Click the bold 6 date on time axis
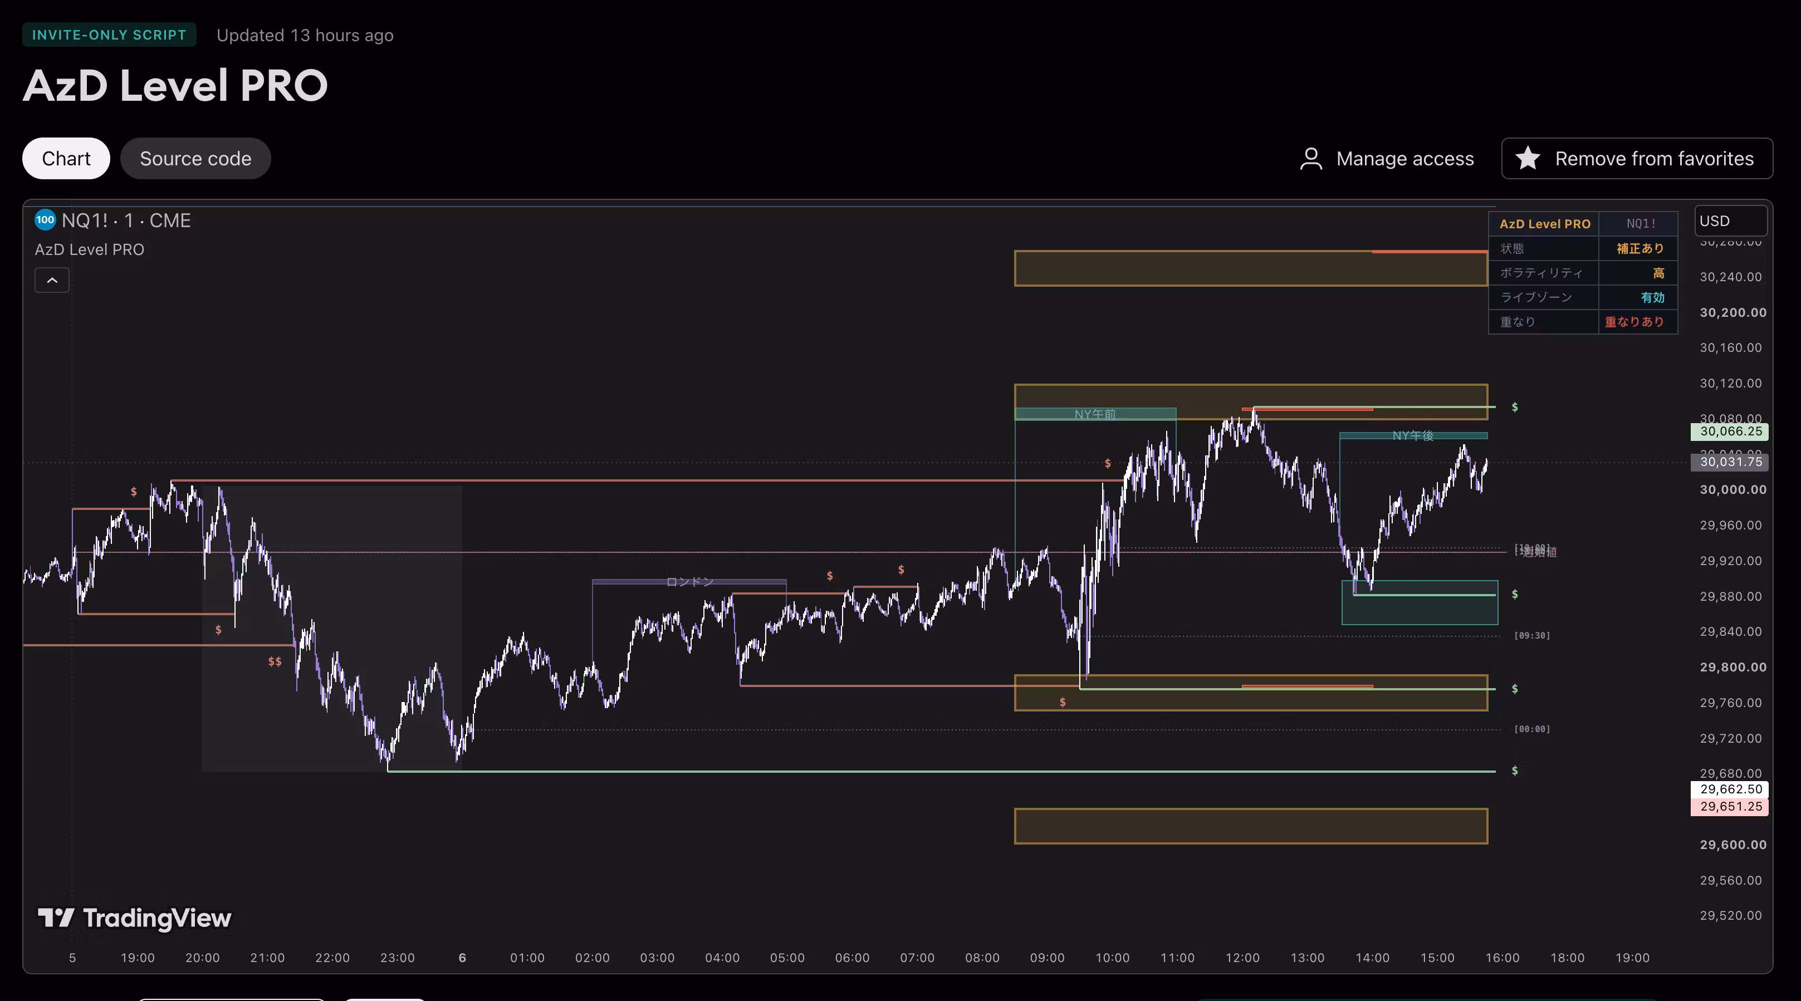 pos(462,958)
